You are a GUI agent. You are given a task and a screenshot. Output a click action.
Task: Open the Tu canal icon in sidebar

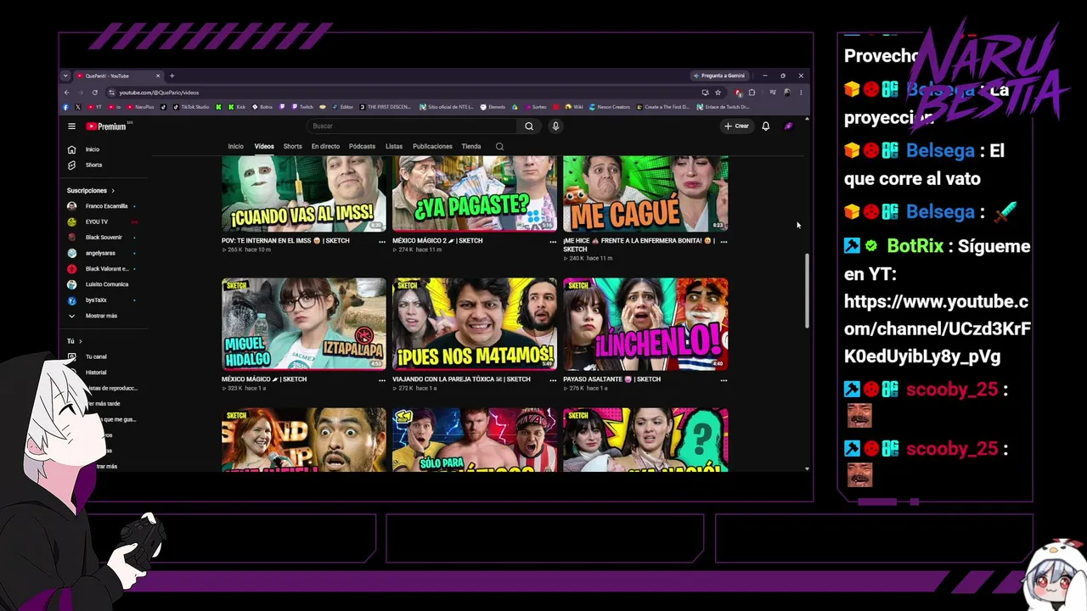click(72, 356)
